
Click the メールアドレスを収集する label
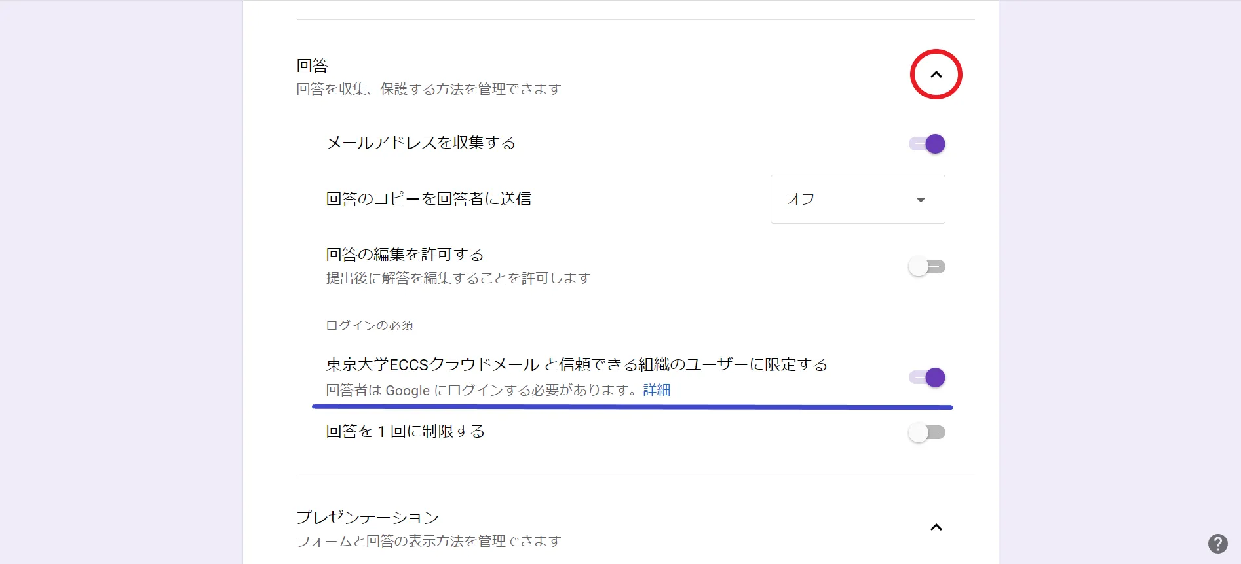click(x=421, y=143)
